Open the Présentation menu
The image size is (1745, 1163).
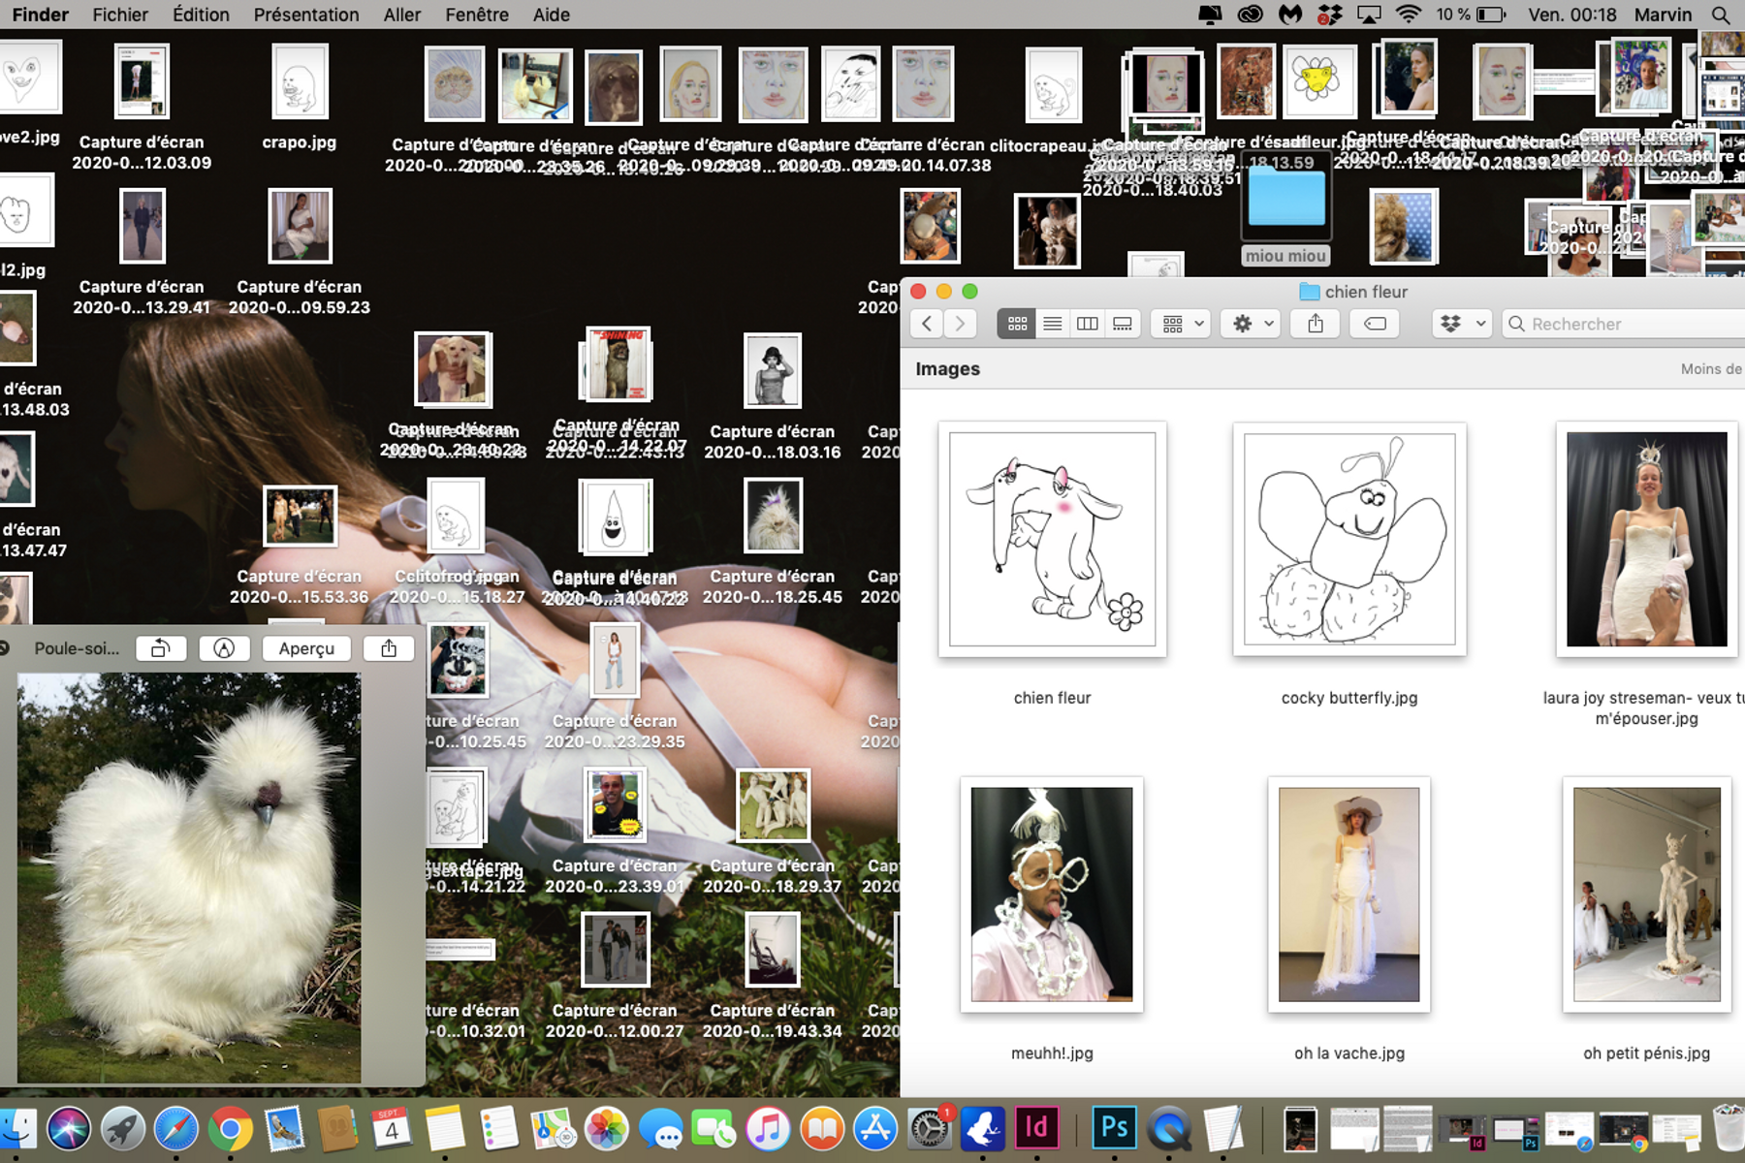click(305, 15)
